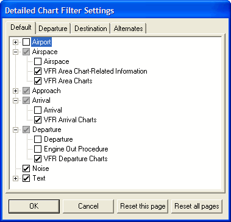Uncheck the VFR Arrival Charts checkbox
The height and width of the screenshot is (222, 231).
pyautogui.click(x=38, y=120)
